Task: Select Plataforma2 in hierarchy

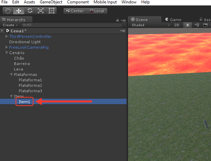Action: pyautogui.click(x=30, y=85)
